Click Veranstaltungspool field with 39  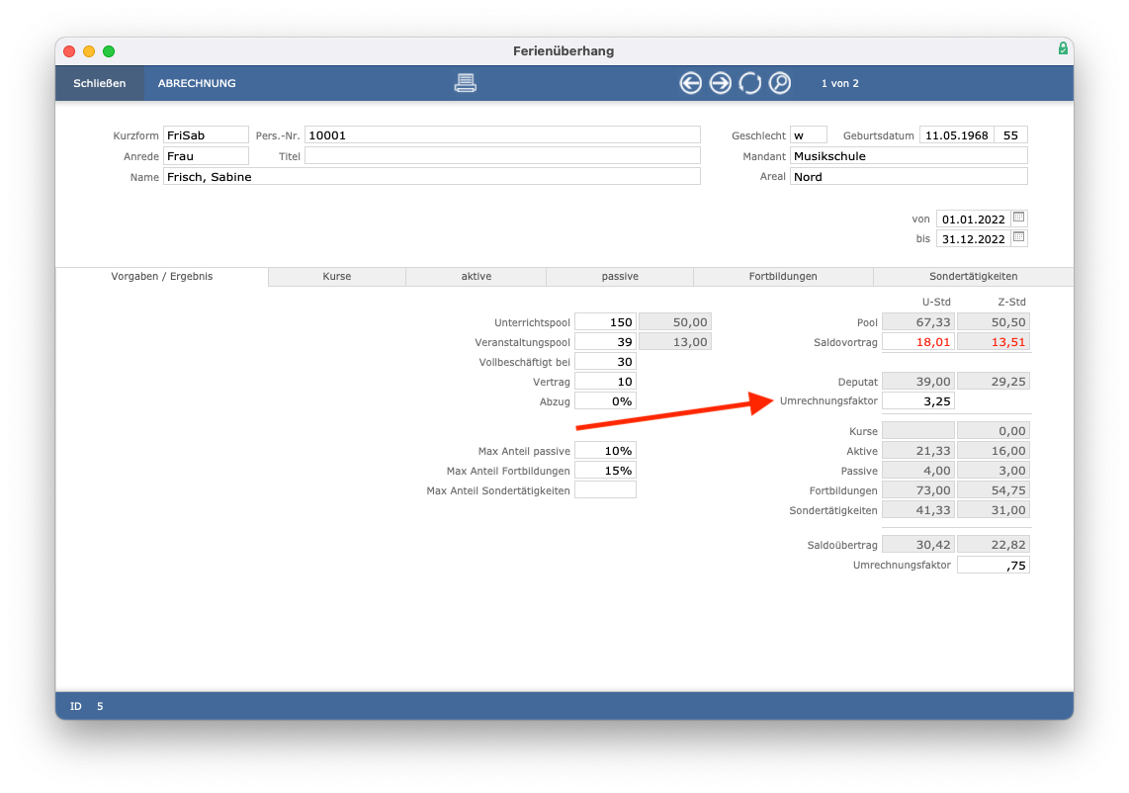[606, 342]
